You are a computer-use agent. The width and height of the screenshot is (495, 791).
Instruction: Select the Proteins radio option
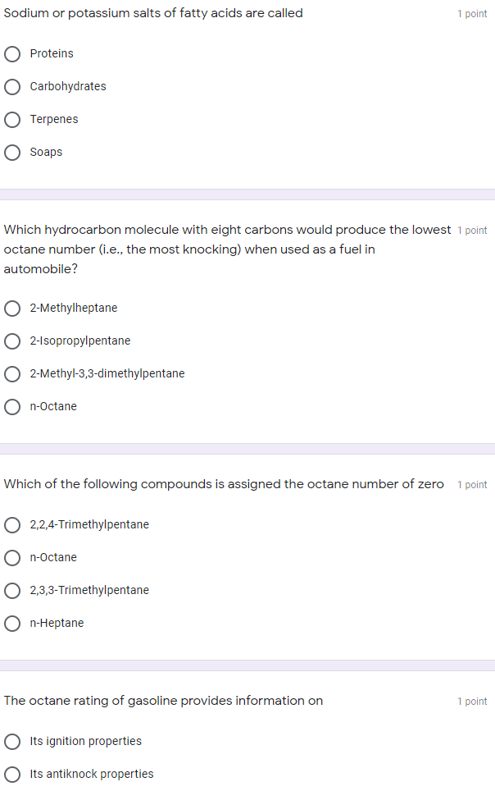click(12, 54)
